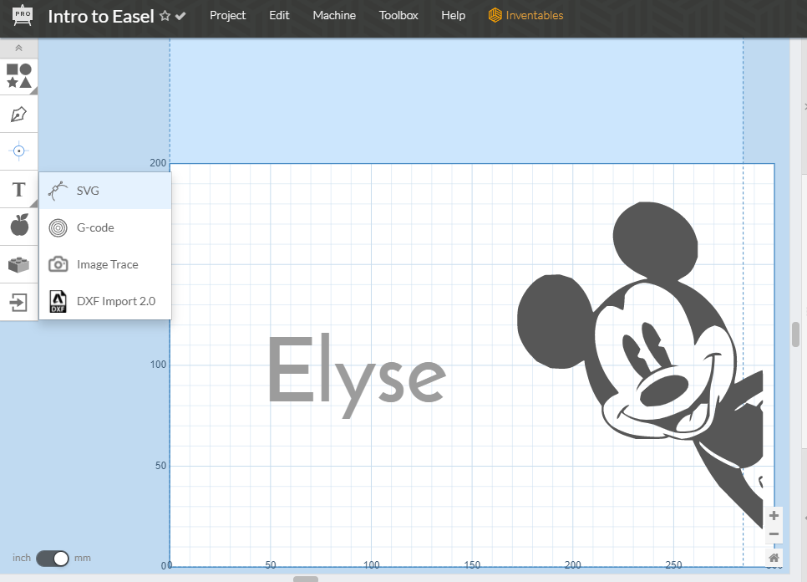Click the Inventables logo icon
Image resolution: width=807 pixels, height=582 pixels.
[x=495, y=15]
